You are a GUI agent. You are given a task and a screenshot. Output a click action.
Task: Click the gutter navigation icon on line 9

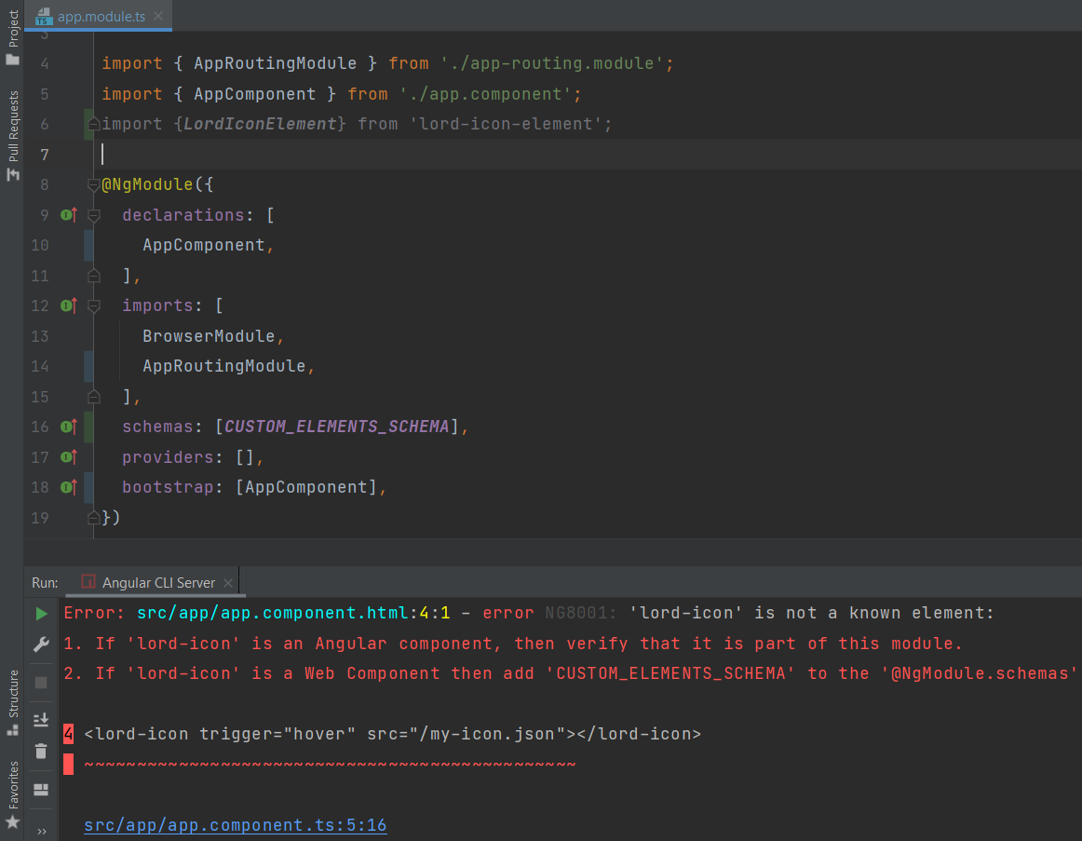coord(67,214)
